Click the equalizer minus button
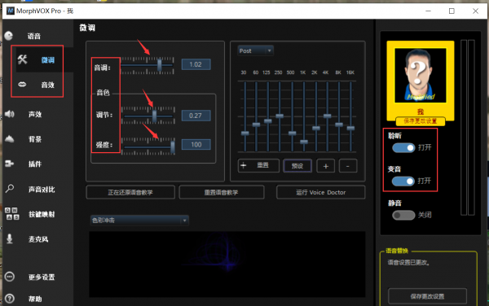Viewport: 489px width, 306px height. [348, 166]
